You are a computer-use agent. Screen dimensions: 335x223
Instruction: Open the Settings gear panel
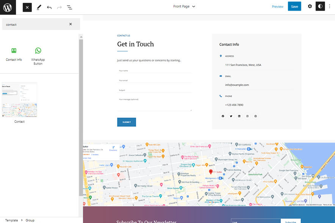click(310, 6)
